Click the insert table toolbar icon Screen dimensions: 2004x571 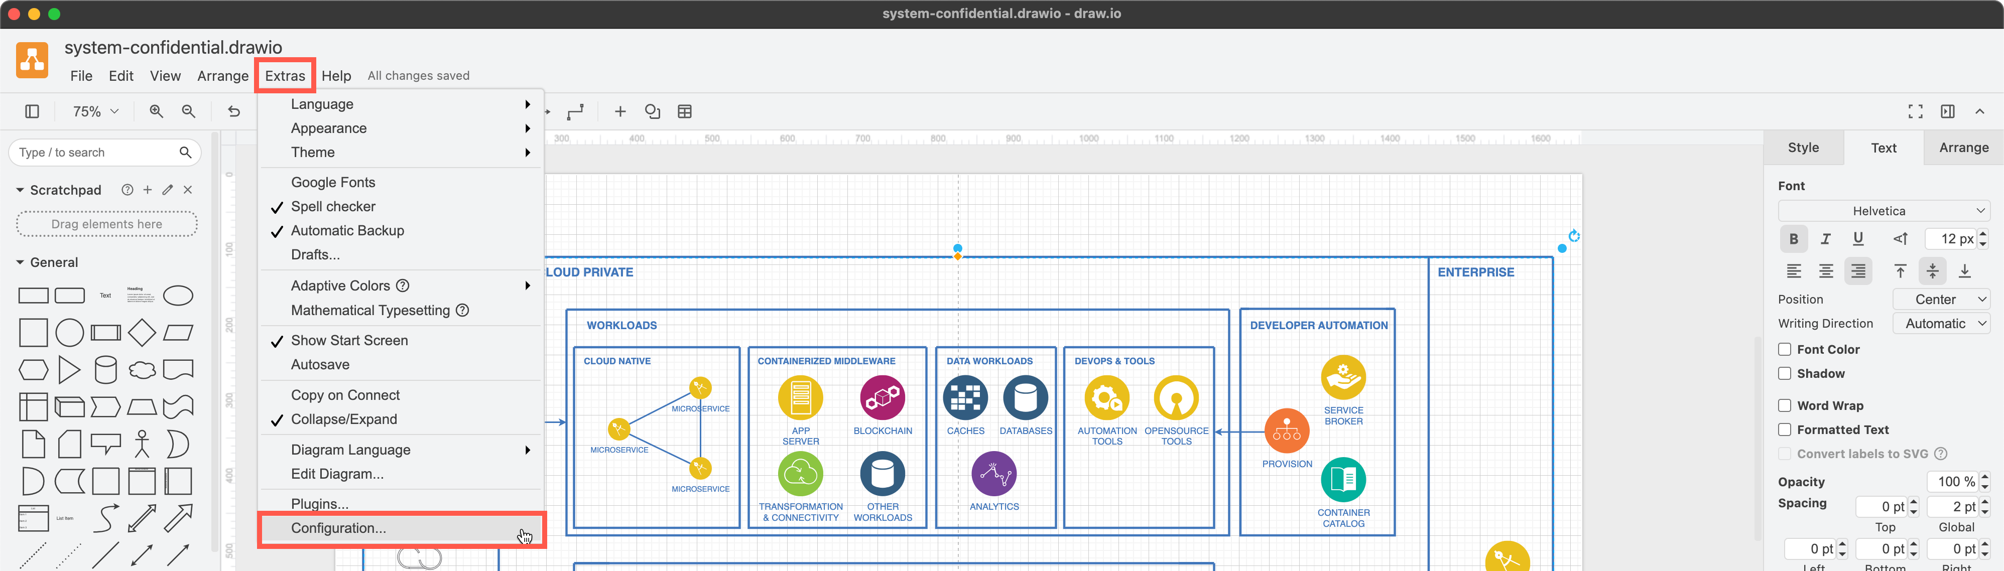point(685,111)
